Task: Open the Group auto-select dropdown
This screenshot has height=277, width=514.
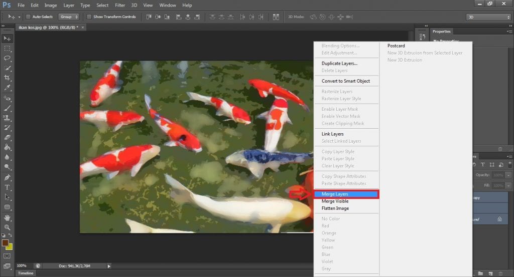Action: (69, 17)
